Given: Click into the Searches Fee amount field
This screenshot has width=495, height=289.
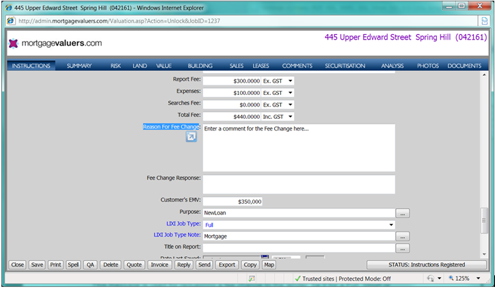Looking at the screenshot, I should 232,105.
